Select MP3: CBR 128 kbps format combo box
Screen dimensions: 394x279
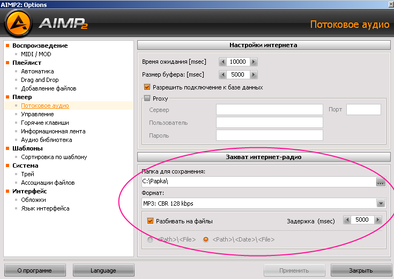pos(264,203)
